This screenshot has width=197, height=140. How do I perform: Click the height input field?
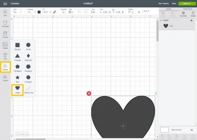[118, 12]
